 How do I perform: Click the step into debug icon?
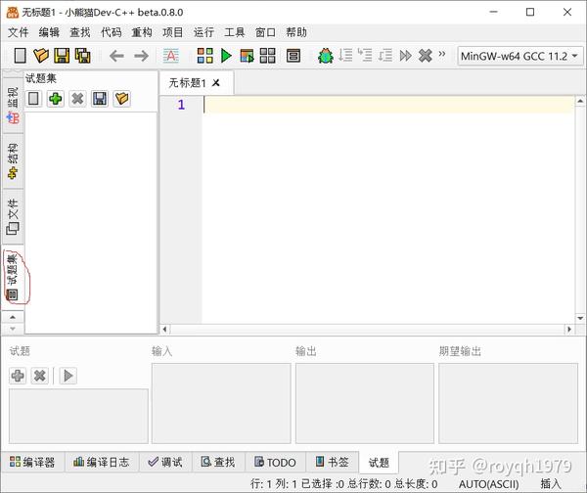pos(365,56)
